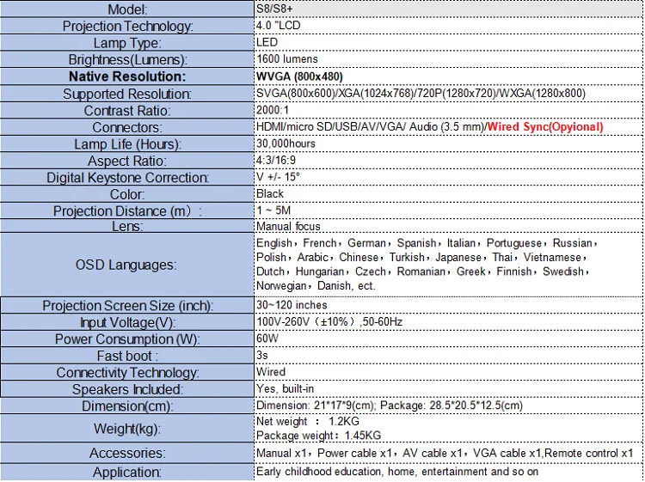This screenshot has height=482, width=645.
Task: Click the HDMI/micro SD/USB connectors text
Action: pyautogui.click(x=371, y=127)
